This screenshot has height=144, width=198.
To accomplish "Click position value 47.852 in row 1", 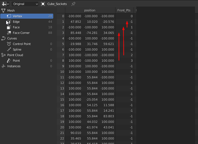I will point(76,22).
